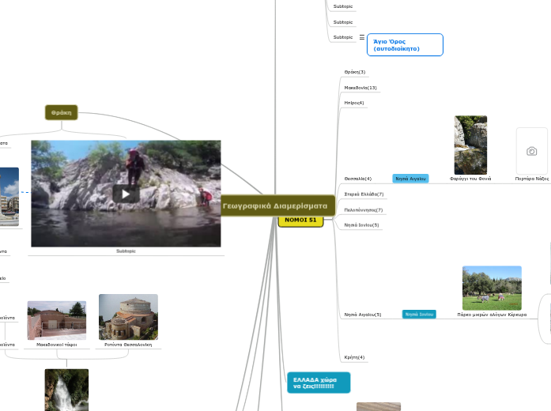Select the central Γεωγραφικά Διαμερίσματα node
The height and width of the screenshot is (411, 551).
[x=274, y=205]
